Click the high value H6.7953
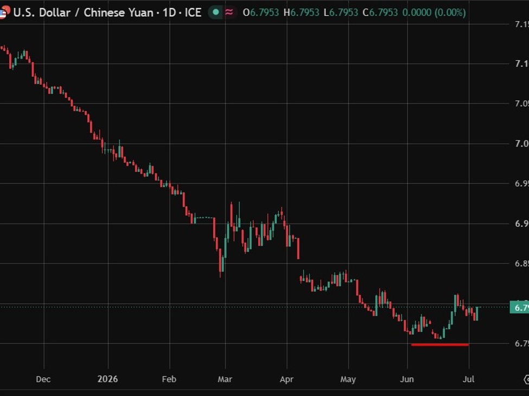The width and height of the screenshot is (529, 396). (x=301, y=12)
